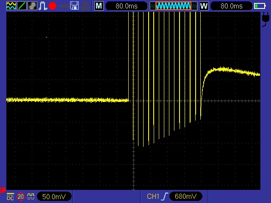Open the 680mV trigger level value
271x203 pixels.
[x=185, y=196]
